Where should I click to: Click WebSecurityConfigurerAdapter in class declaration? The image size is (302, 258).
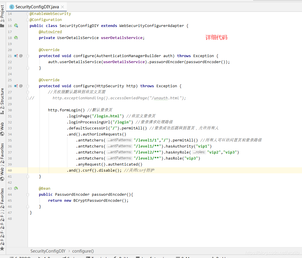152,26
